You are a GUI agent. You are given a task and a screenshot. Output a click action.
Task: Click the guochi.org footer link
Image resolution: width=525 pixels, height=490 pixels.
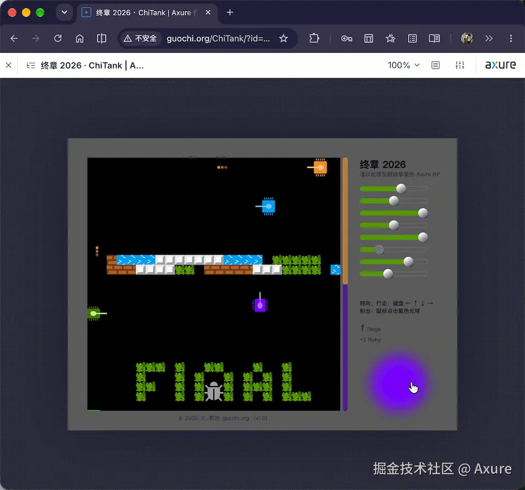pyautogui.click(x=235, y=418)
